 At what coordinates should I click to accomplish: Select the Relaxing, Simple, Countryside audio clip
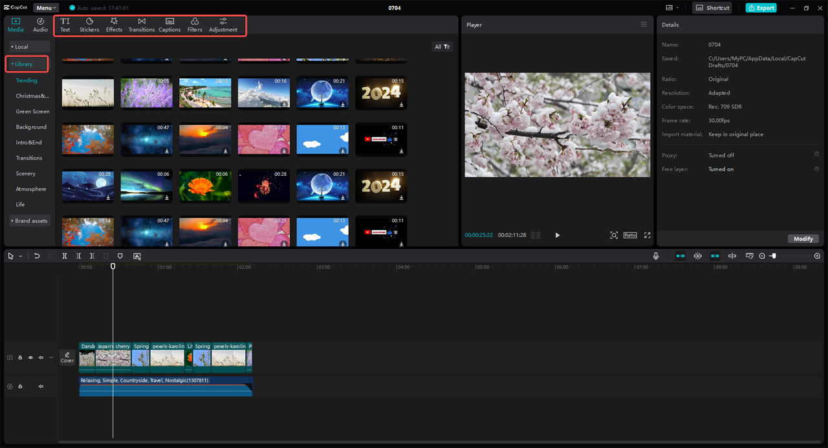click(x=166, y=386)
